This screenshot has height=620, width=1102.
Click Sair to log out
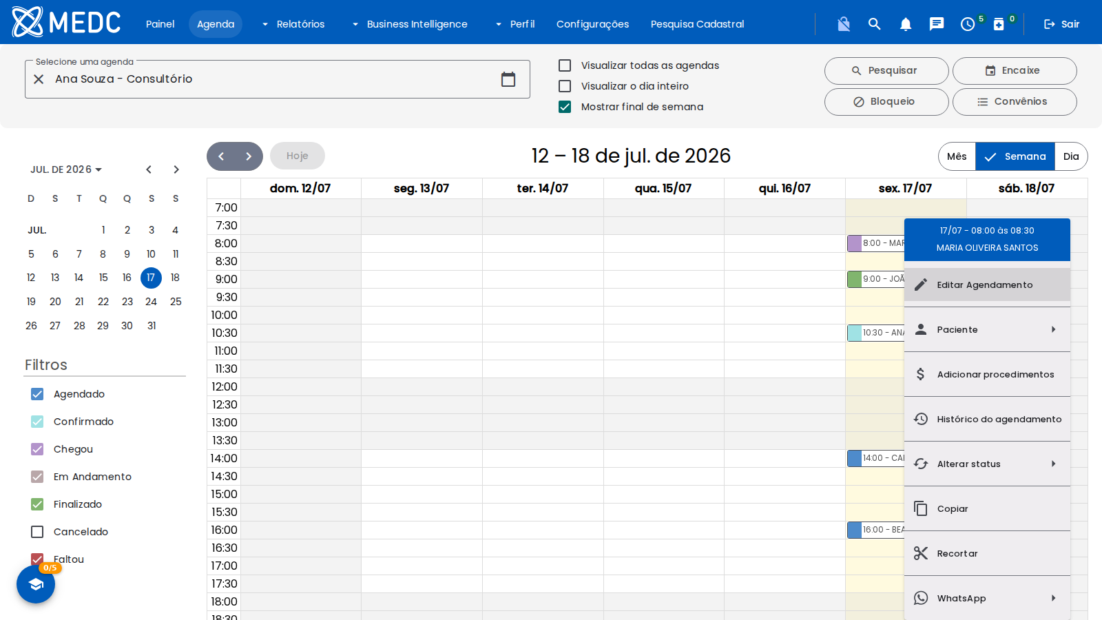click(x=1061, y=24)
